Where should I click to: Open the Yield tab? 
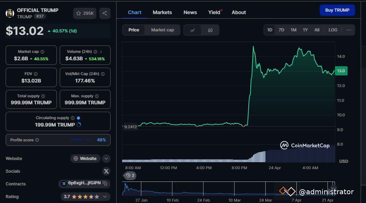pyautogui.click(x=214, y=12)
